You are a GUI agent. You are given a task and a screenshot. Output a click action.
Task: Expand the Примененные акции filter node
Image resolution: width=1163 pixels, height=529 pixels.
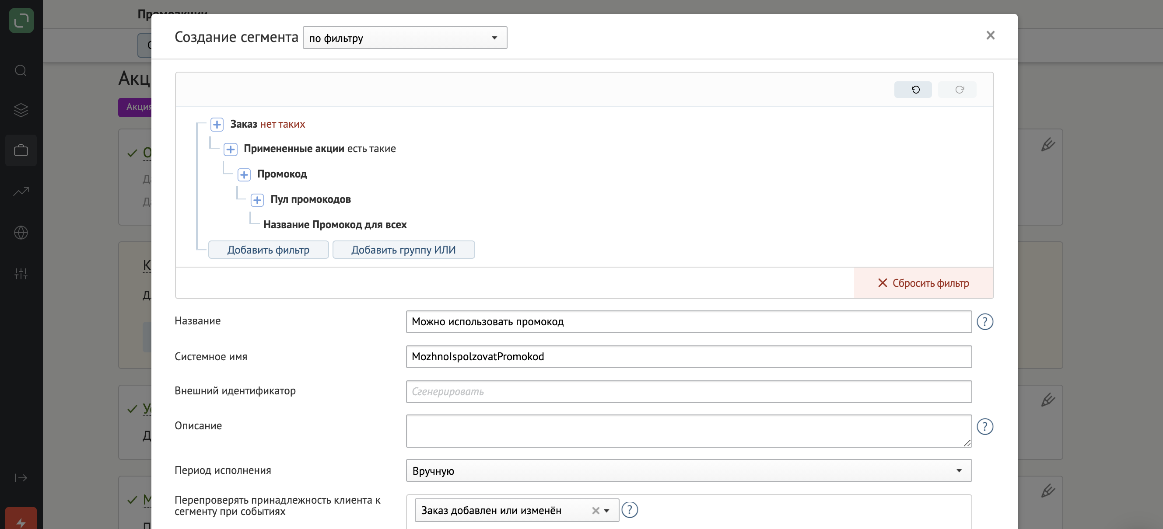pos(230,149)
